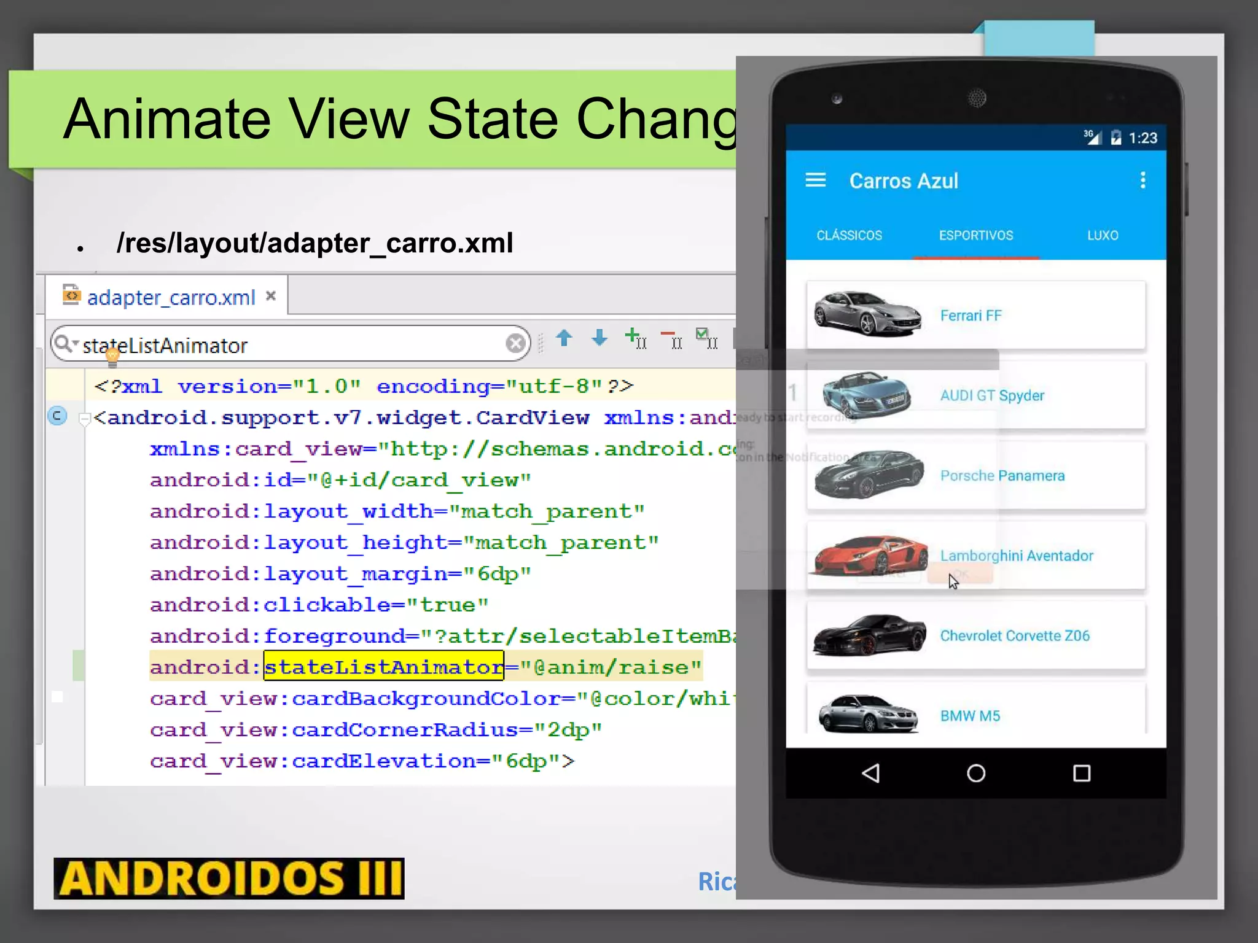Tap the Android home button
The image size is (1258, 943).
pos(976,773)
